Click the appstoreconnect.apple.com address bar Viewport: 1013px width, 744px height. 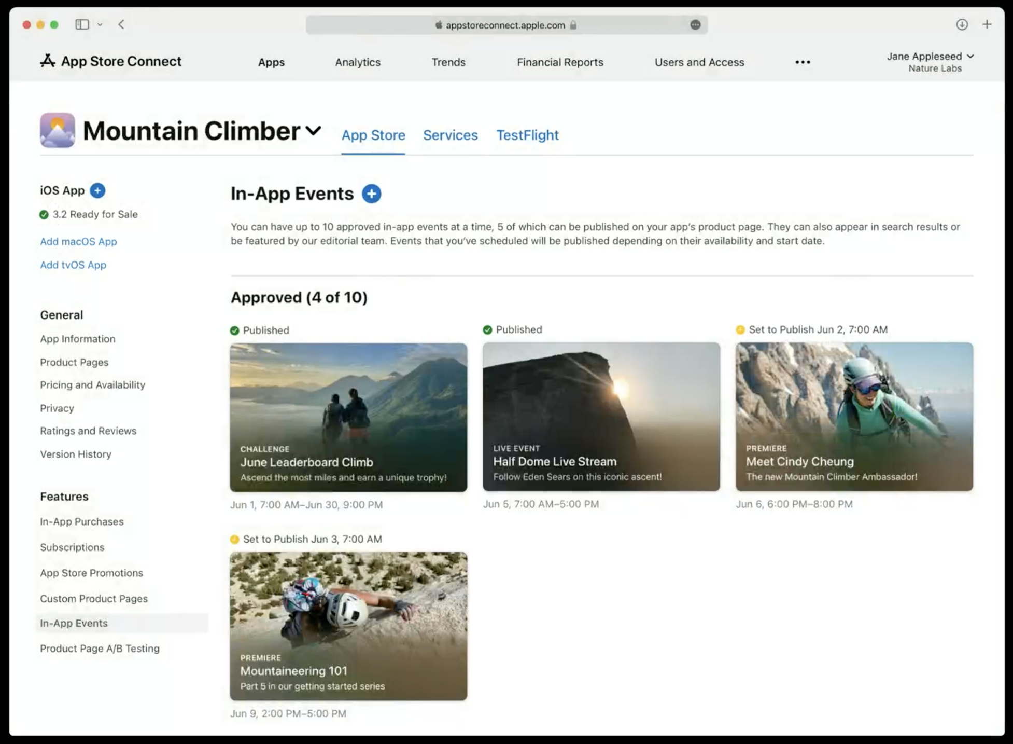[505, 24]
